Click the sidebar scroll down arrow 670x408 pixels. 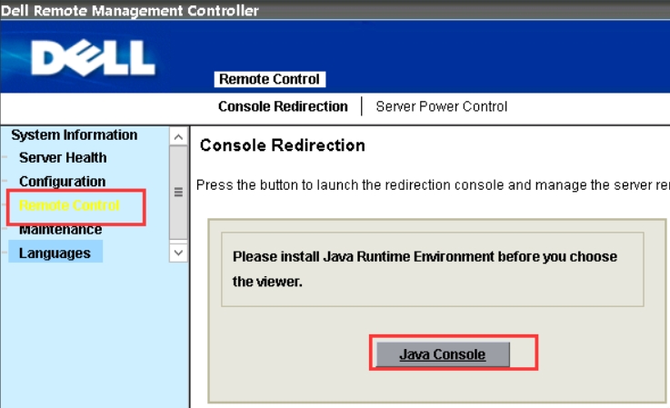178,253
